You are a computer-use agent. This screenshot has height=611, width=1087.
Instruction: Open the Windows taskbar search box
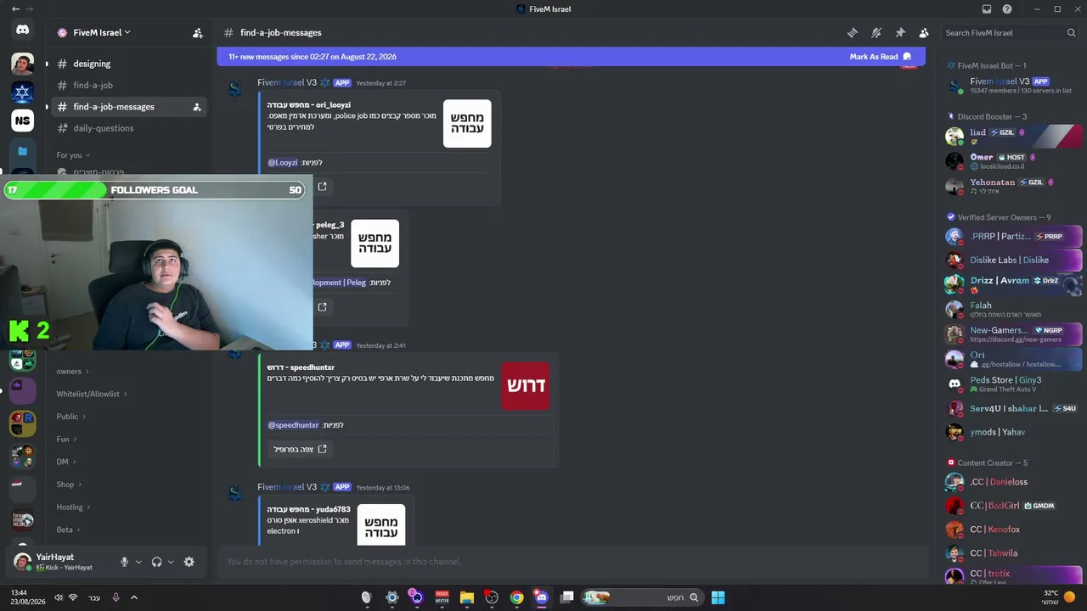click(641, 597)
